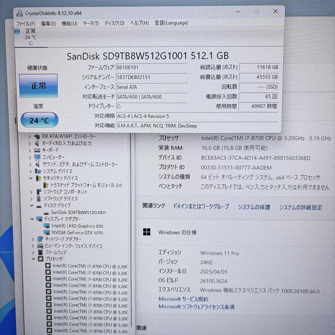Select NVIDIA GeForce GTX 1070 in device tree
335x335 pixels.
(x=77, y=233)
